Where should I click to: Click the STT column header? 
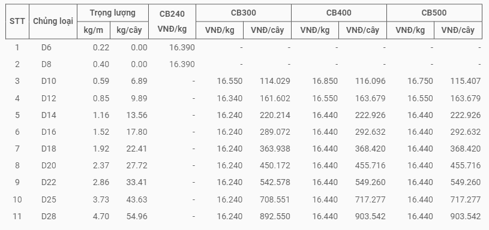pyautogui.click(x=17, y=22)
